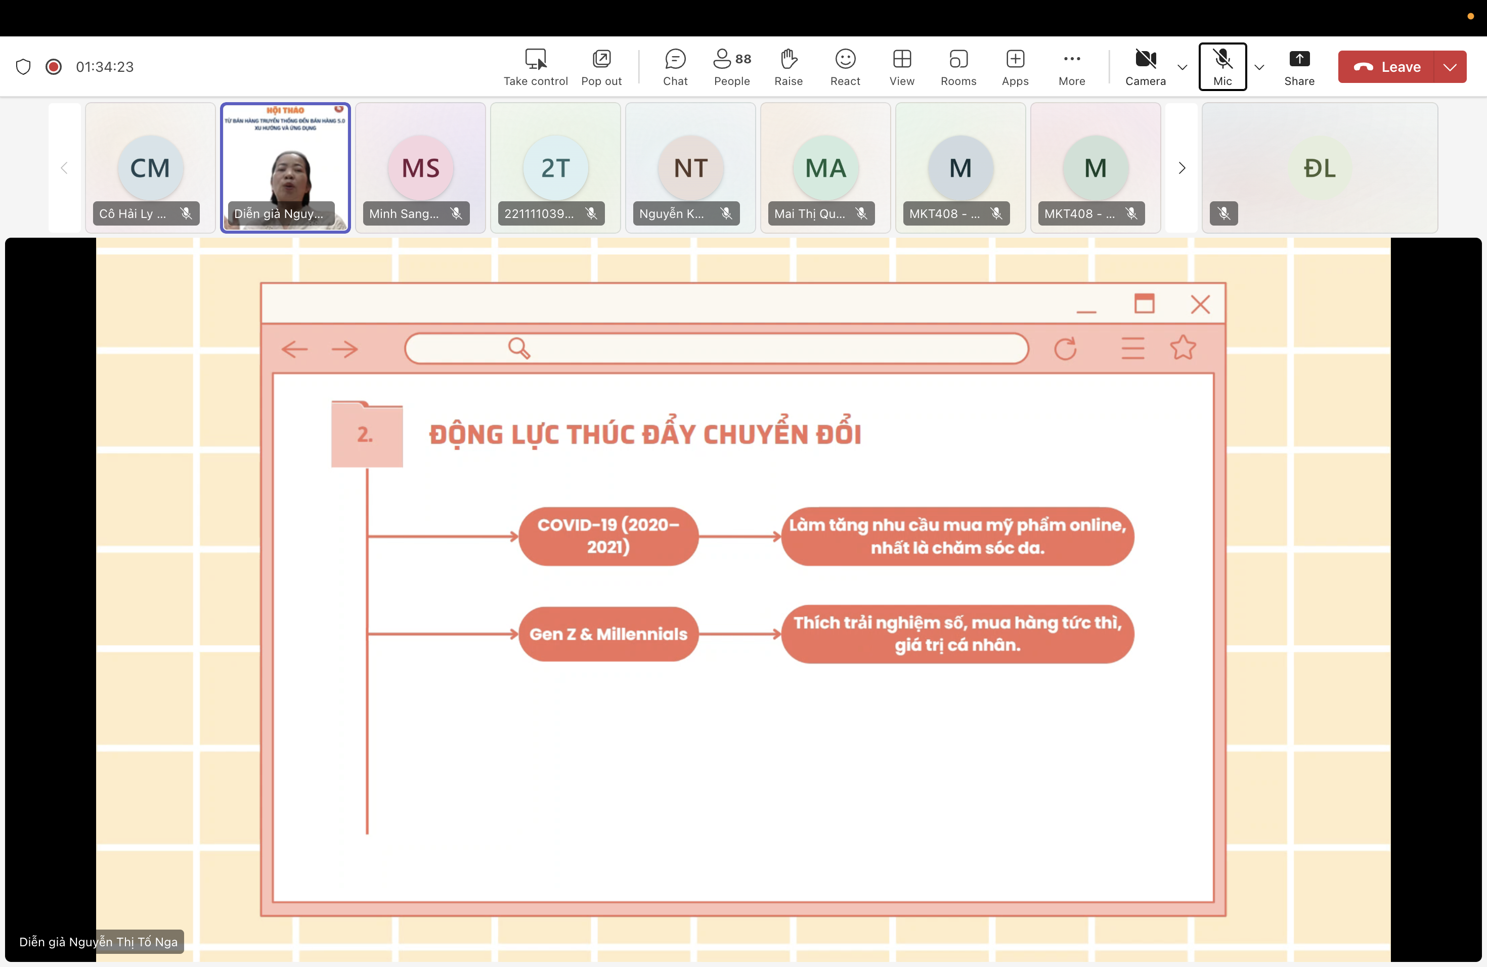This screenshot has width=1487, height=967.
Task: Click the red recording indicator
Action: click(x=54, y=67)
